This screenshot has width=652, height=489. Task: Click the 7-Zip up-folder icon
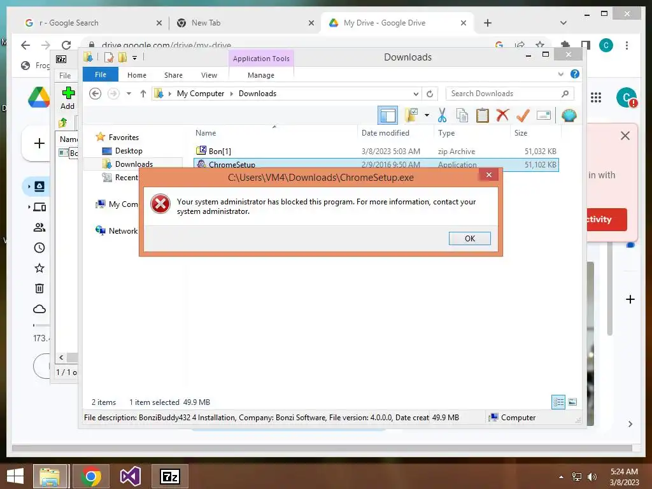pyautogui.click(x=63, y=122)
